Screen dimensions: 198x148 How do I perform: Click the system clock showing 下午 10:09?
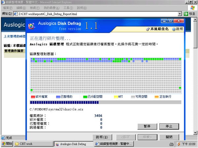point(189,144)
